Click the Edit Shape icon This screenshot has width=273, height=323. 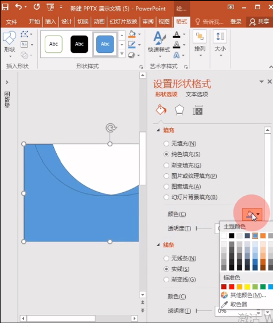pyautogui.click(x=25, y=34)
